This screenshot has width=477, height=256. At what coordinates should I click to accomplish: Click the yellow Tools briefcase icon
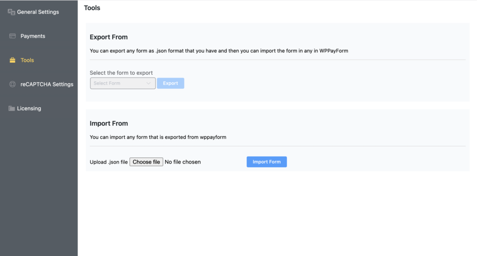pyautogui.click(x=13, y=60)
